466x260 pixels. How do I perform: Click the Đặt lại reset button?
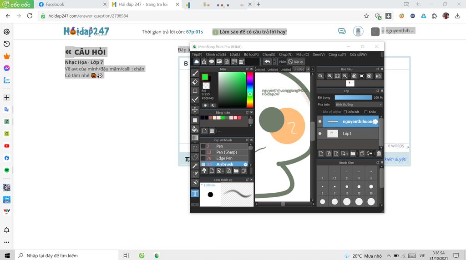(x=296, y=62)
